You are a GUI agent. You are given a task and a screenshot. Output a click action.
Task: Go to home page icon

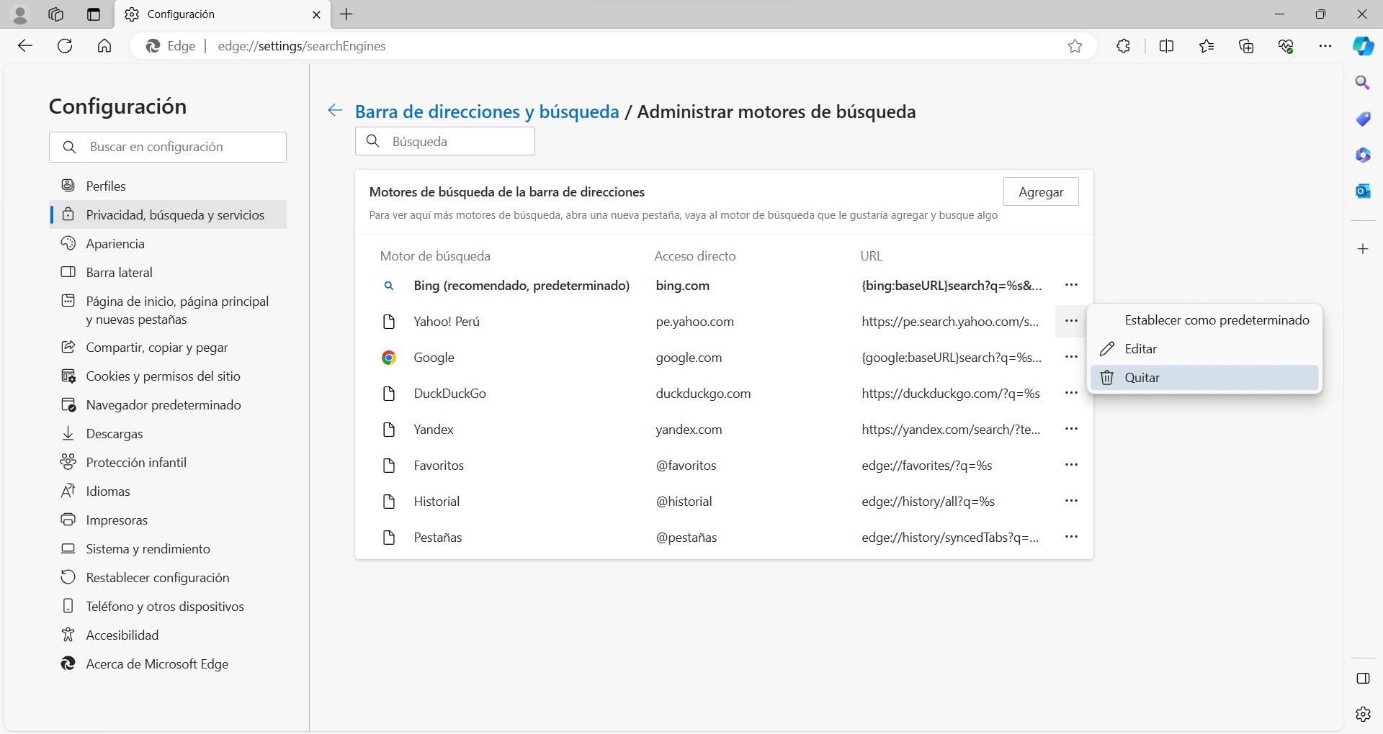click(x=104, y=46)
